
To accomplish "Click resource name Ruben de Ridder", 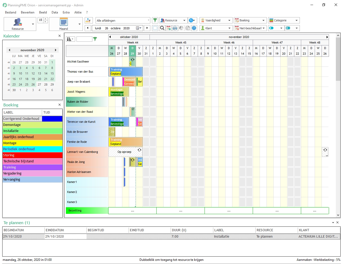I will [78, 102].
